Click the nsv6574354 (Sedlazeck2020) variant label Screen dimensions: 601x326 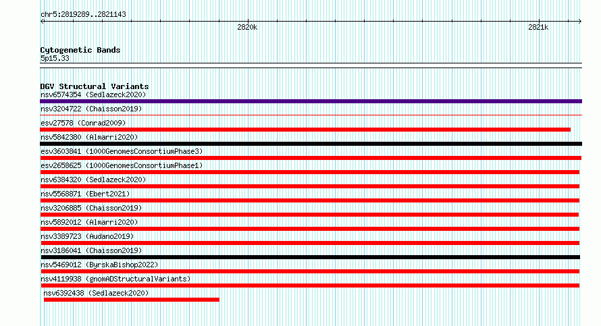click(x=93, y=94)
